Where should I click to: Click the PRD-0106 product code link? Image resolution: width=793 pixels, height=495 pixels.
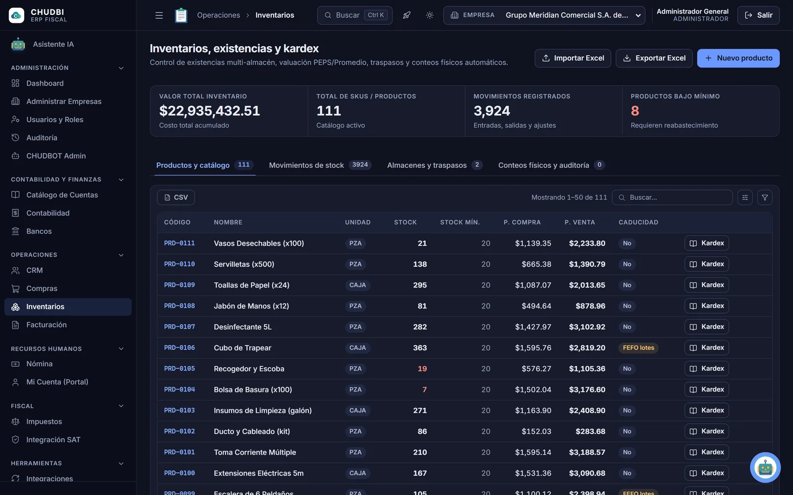(179, 348)
